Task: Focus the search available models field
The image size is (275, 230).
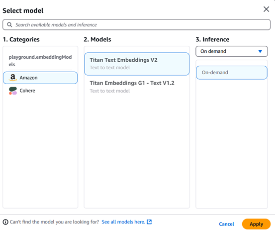Action: point(136,25)
